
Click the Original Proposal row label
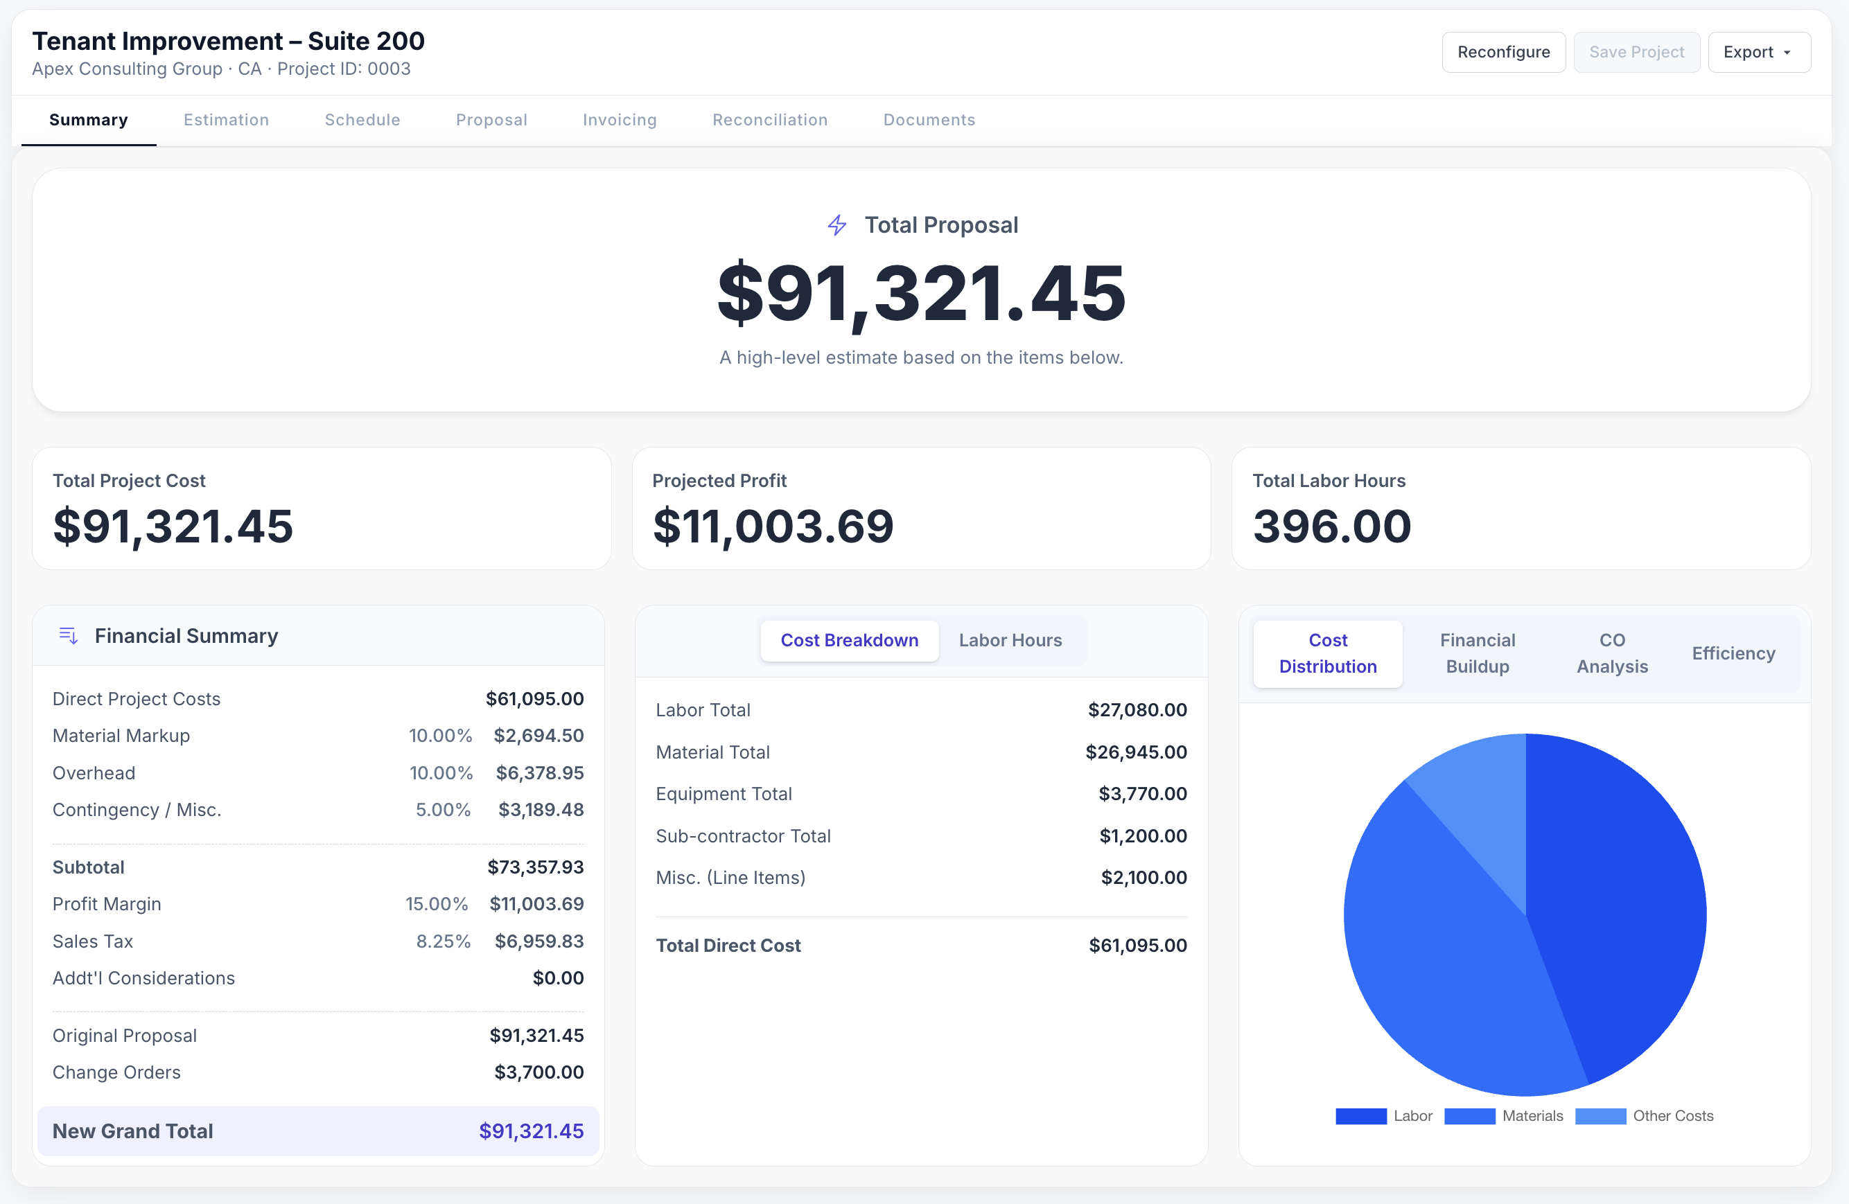tap(124, 1036)
